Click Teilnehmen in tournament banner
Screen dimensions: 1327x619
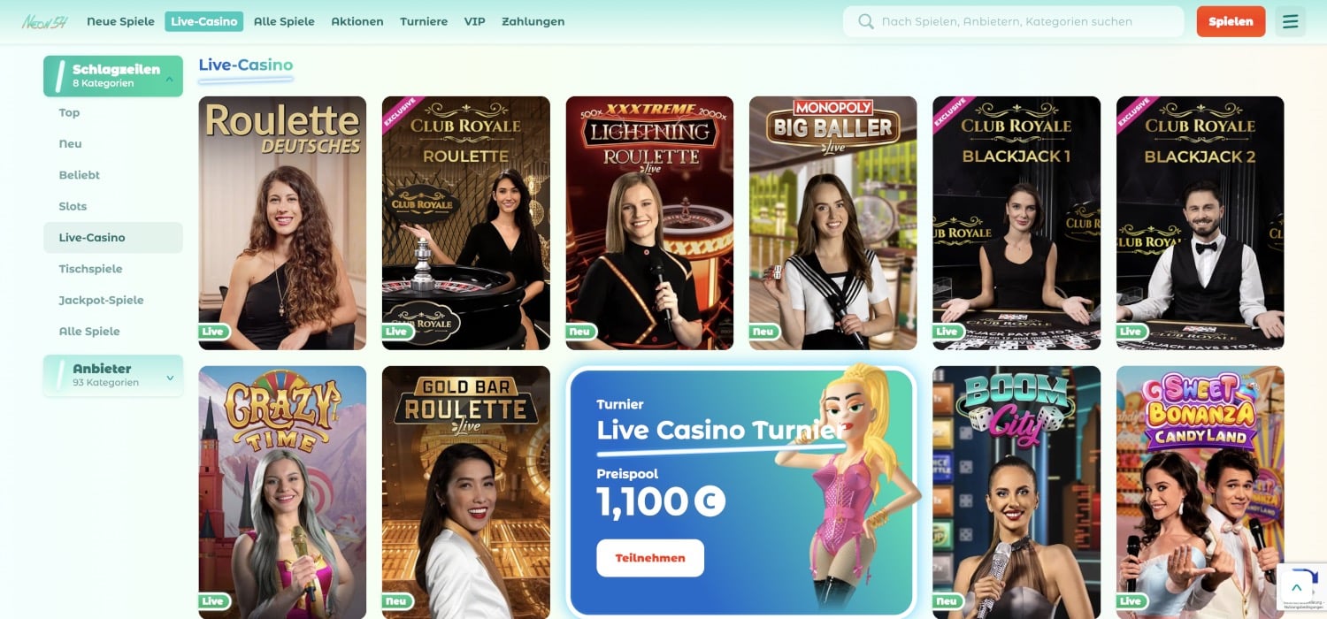click(x=650, y=558)
